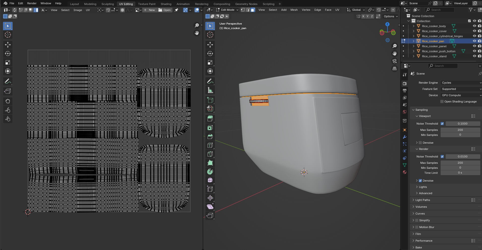Select the Annotate tool in 3D viewport
Viewport: 482px width, 250px height.
point(210,81)
